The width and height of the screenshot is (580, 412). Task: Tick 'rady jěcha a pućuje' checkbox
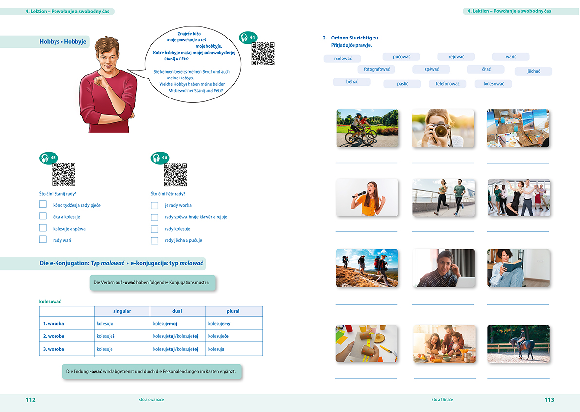point(155,241)
